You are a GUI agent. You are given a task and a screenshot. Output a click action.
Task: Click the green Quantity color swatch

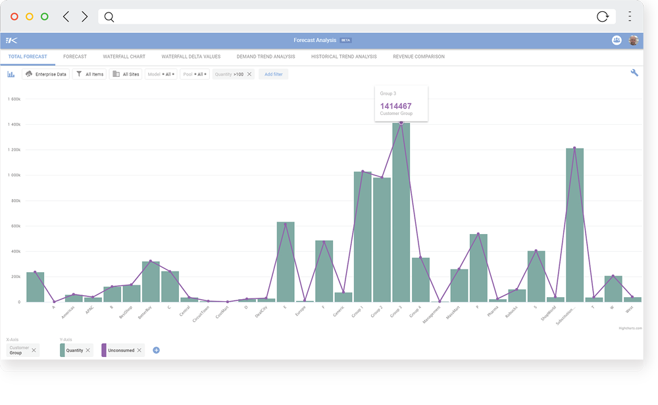coord(63,350)
